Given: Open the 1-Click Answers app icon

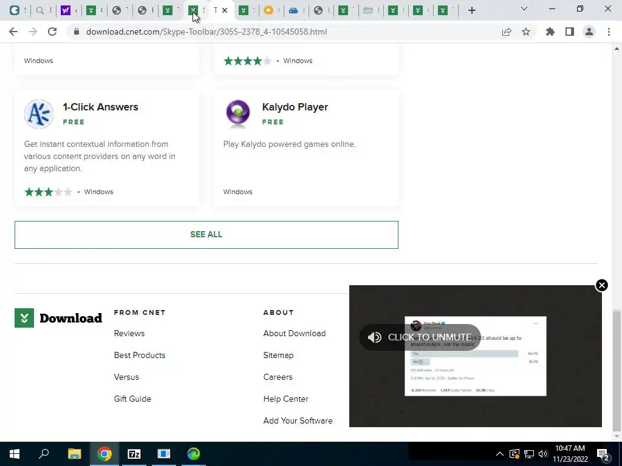Looking at the screenshot, I should tap(39, 113).
